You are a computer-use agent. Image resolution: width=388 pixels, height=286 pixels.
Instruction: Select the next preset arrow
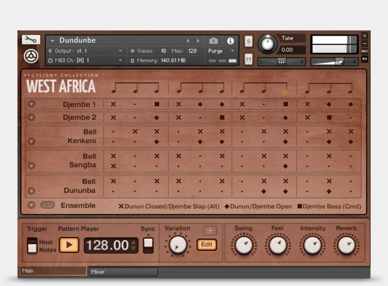pyautogui.click(x=198, y=41)
